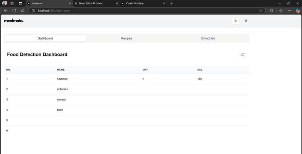The width and height of the screenshot is (302, 154).
Task: Open a new browser tab
Action: [171, 3]
